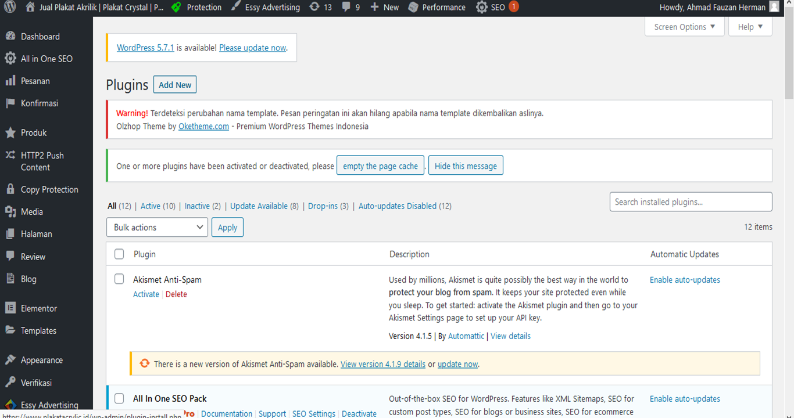Image resolution: width=794 pixels, height=418 pixels.
Task: Click the Please update now link
Action: [253, 48]
